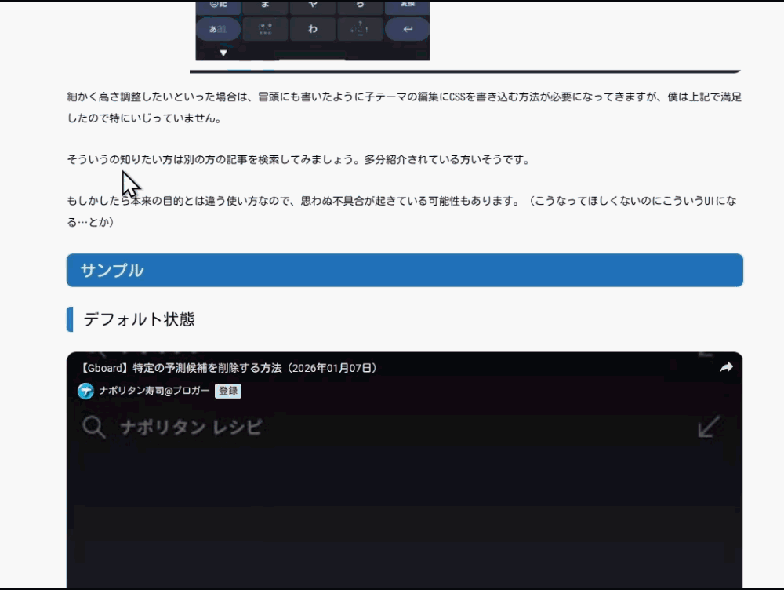Click the blue サンプル section heading
This screenshot has height=590, width=784.
coord(111,269)
